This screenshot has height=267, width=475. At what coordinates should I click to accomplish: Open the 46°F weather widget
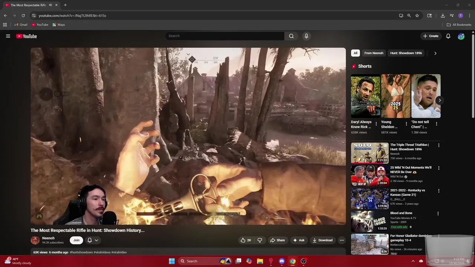click(18, 261)
